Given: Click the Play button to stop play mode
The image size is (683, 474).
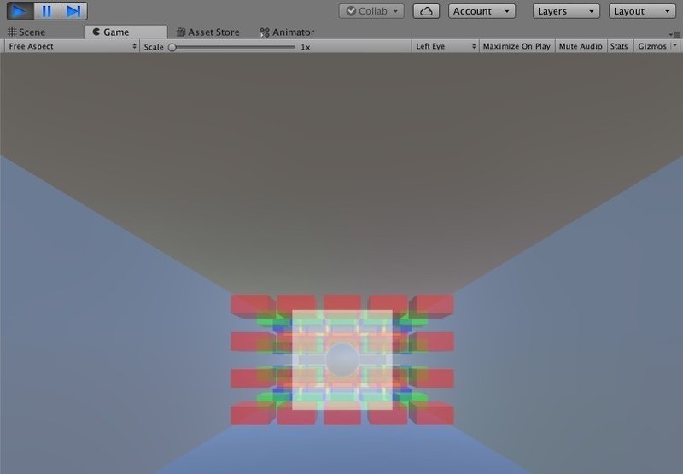Looking at the screenshot, I should 20,11.
